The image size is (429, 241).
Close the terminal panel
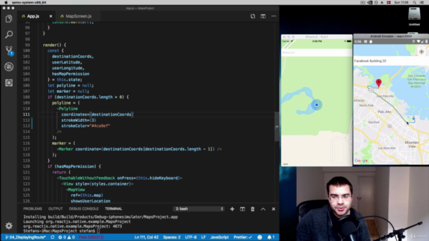273,209
